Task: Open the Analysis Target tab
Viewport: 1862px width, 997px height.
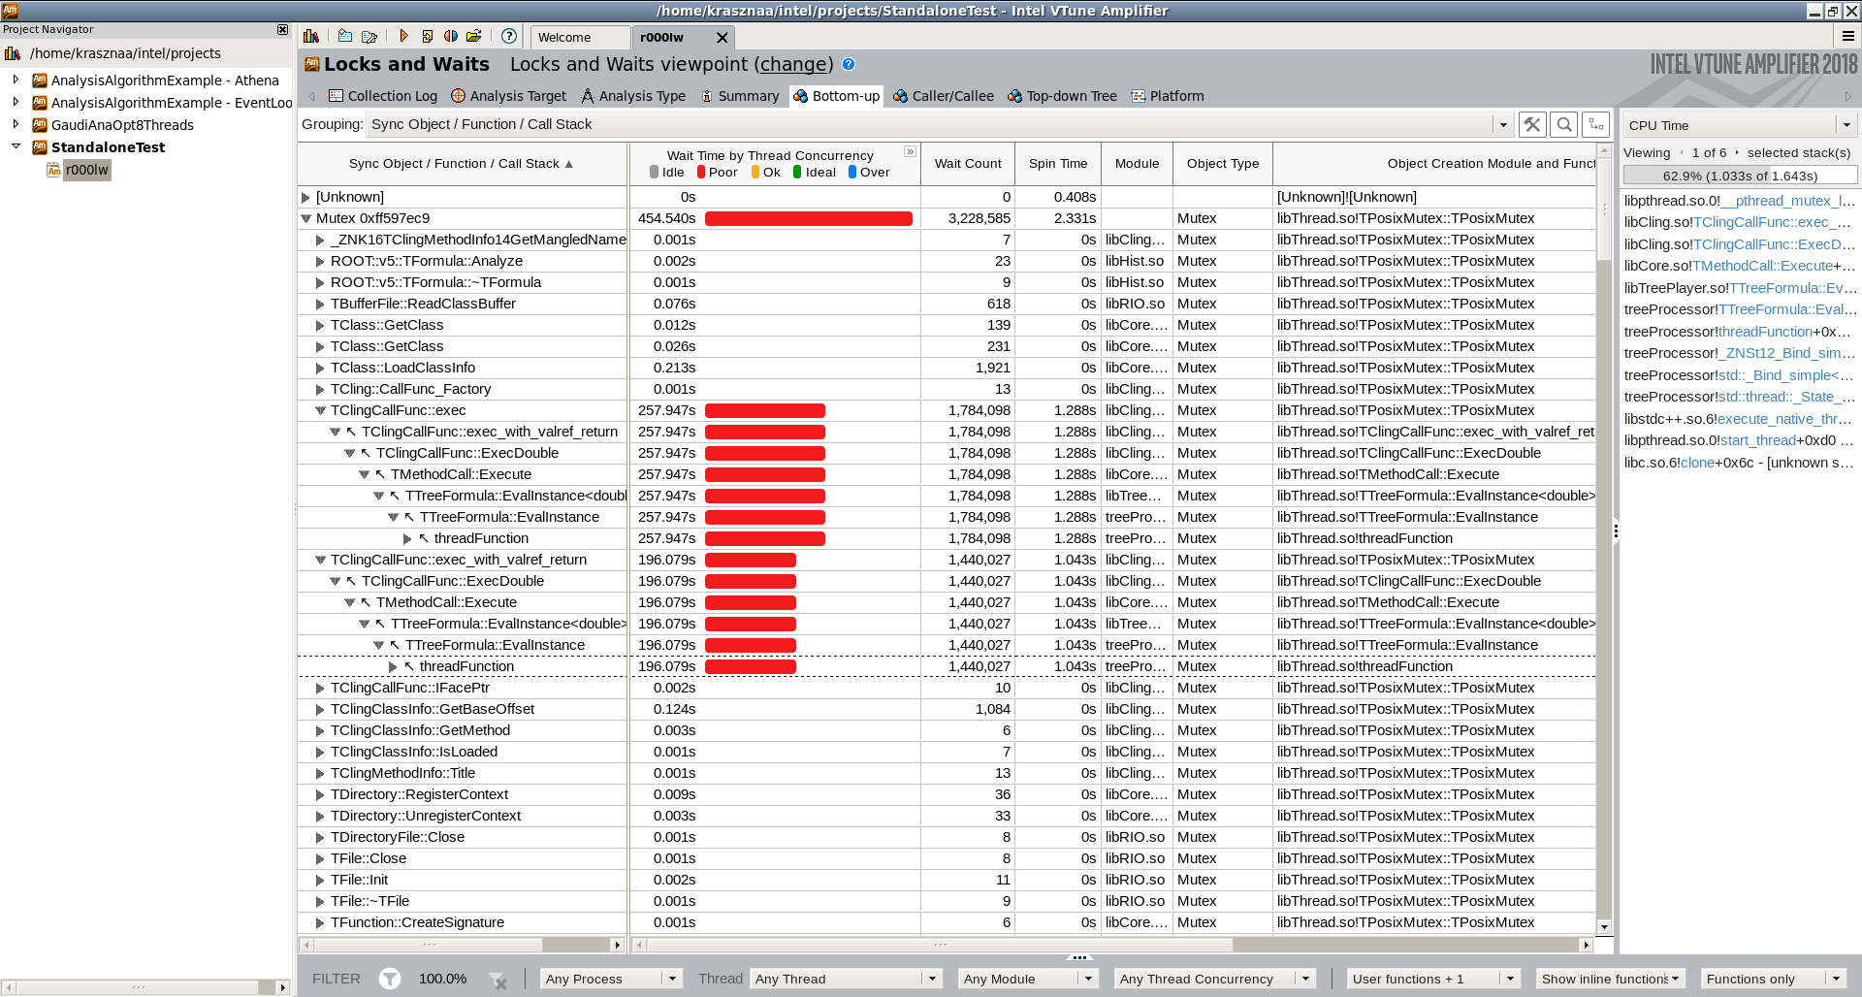Action: point(509,96)
